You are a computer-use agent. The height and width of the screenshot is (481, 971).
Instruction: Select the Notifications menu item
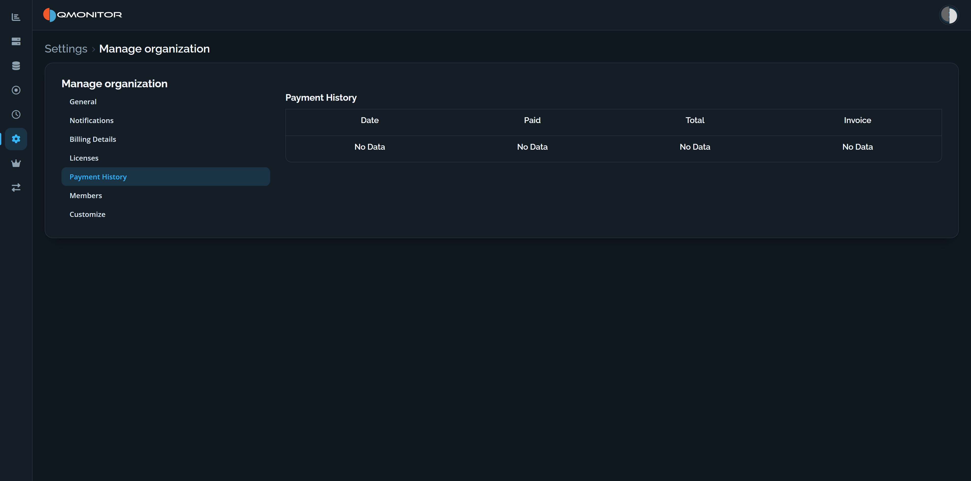pyautogui.click(x=166, y=121)
